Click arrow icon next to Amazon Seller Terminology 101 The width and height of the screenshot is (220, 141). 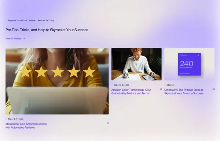pyautogui.click(x=161, y=89)
